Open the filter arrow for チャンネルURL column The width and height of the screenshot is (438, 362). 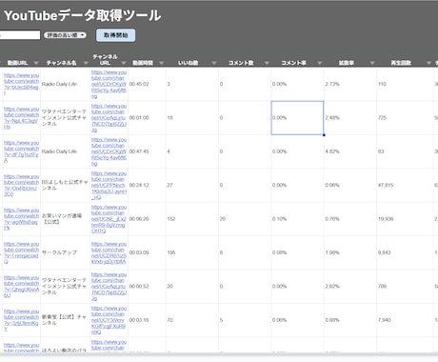[x=124, y=63]
